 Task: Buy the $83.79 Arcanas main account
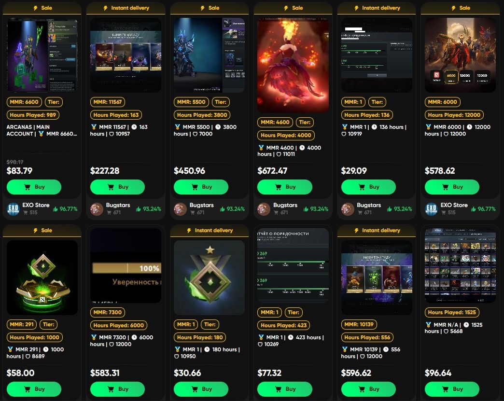click(34, 187)
